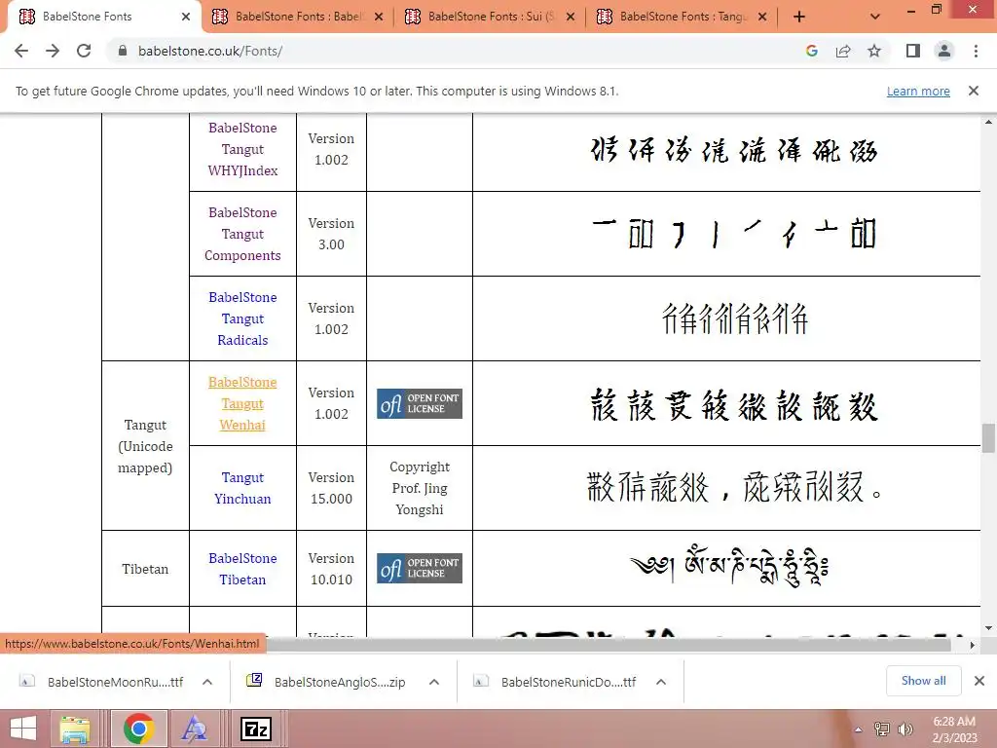
Task: Click the network tray icon
Action: (882, 729)
